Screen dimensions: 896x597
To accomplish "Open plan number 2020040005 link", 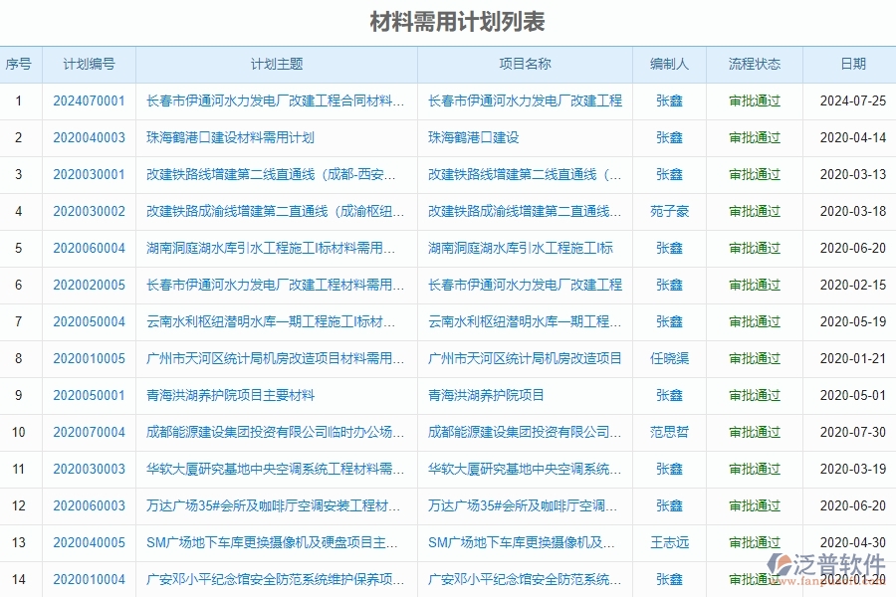I will [88, 542].
